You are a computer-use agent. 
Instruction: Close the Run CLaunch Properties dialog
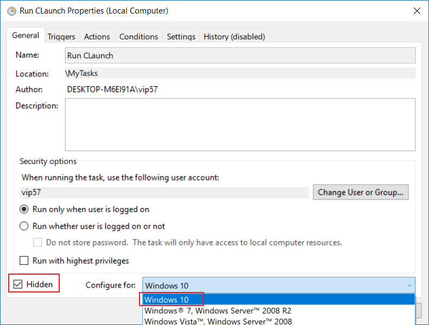pos(417,10)
